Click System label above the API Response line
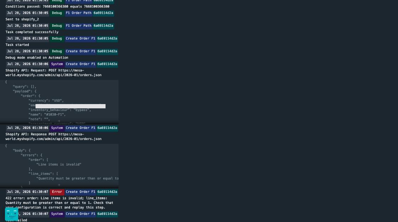 pos(57,128)
